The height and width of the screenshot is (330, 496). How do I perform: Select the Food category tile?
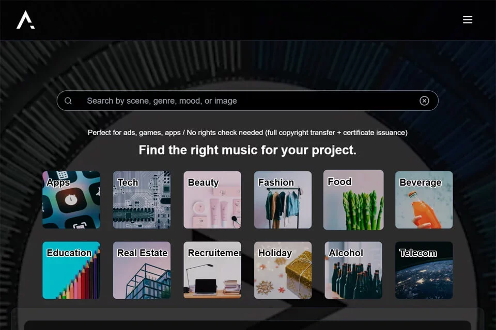[353, 200]
